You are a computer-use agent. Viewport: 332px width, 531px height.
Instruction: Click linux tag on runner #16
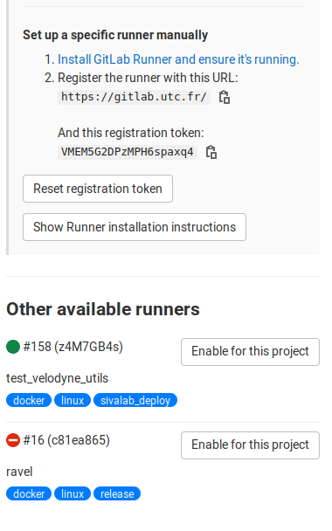(x=73, y=493)
